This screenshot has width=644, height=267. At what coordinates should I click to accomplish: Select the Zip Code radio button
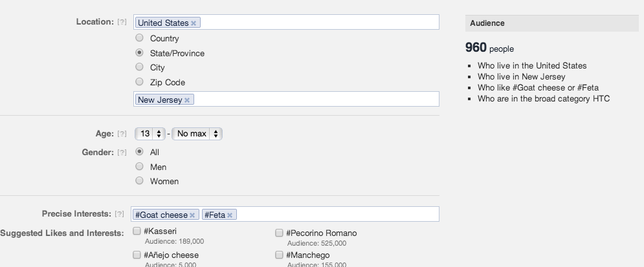(139, 82)
